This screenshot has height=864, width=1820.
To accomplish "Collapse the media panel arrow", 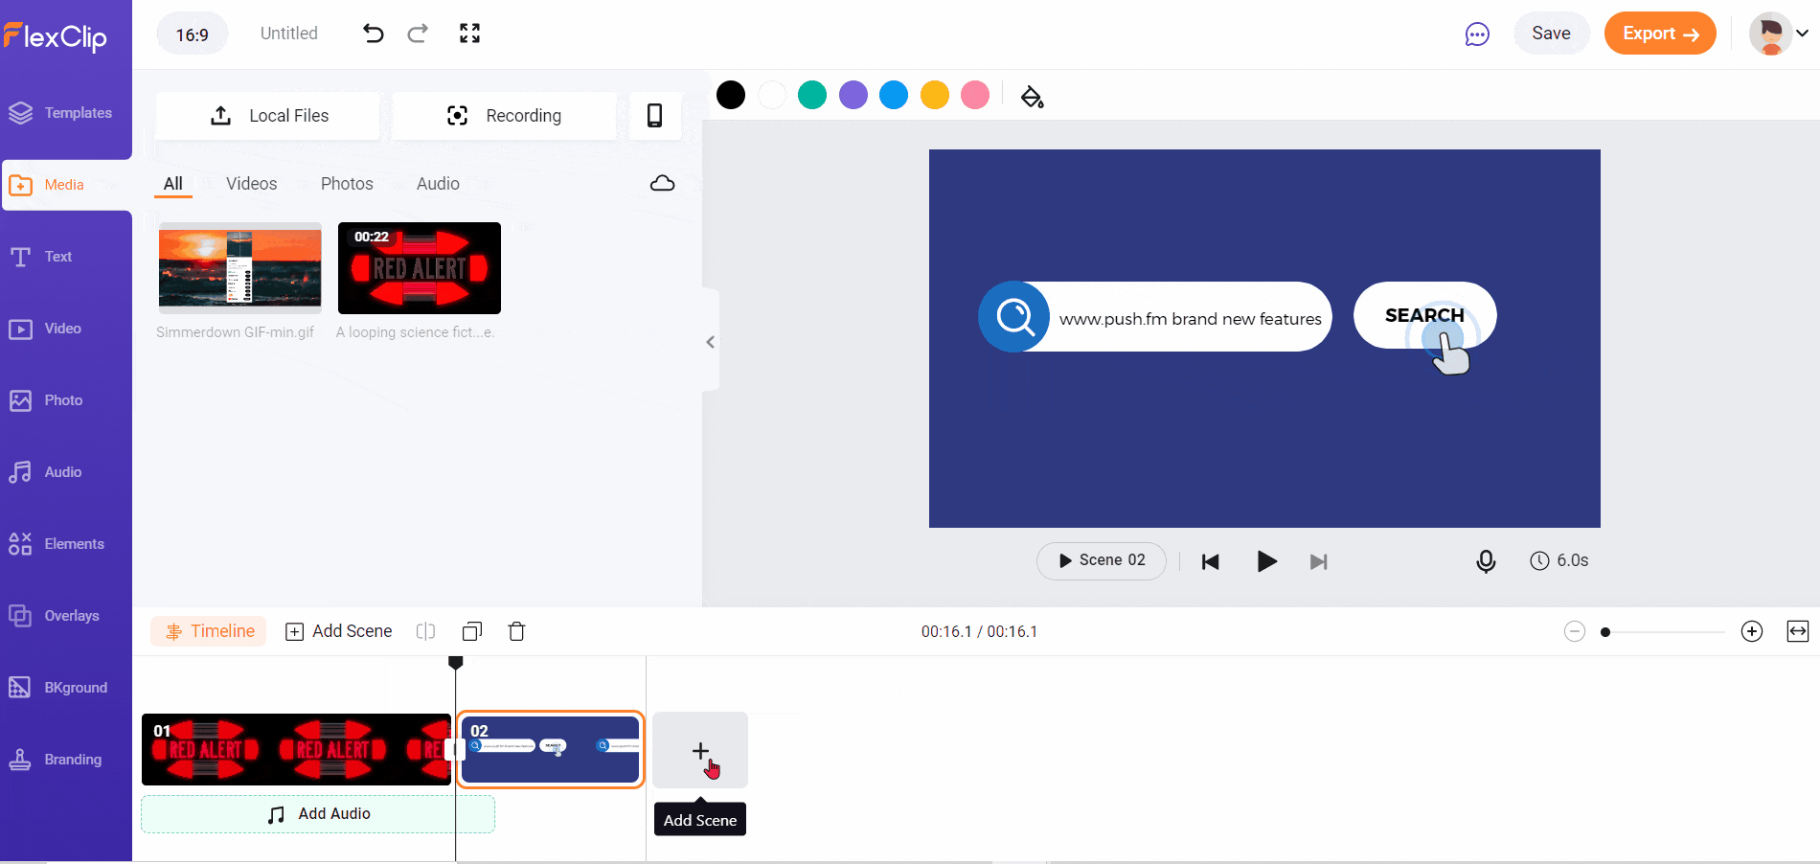I will [710, 342].
